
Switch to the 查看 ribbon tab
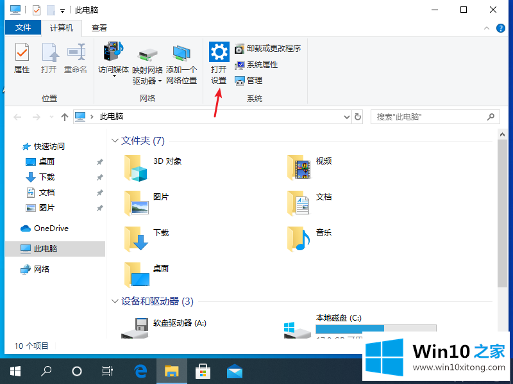(x=99, y=28)
